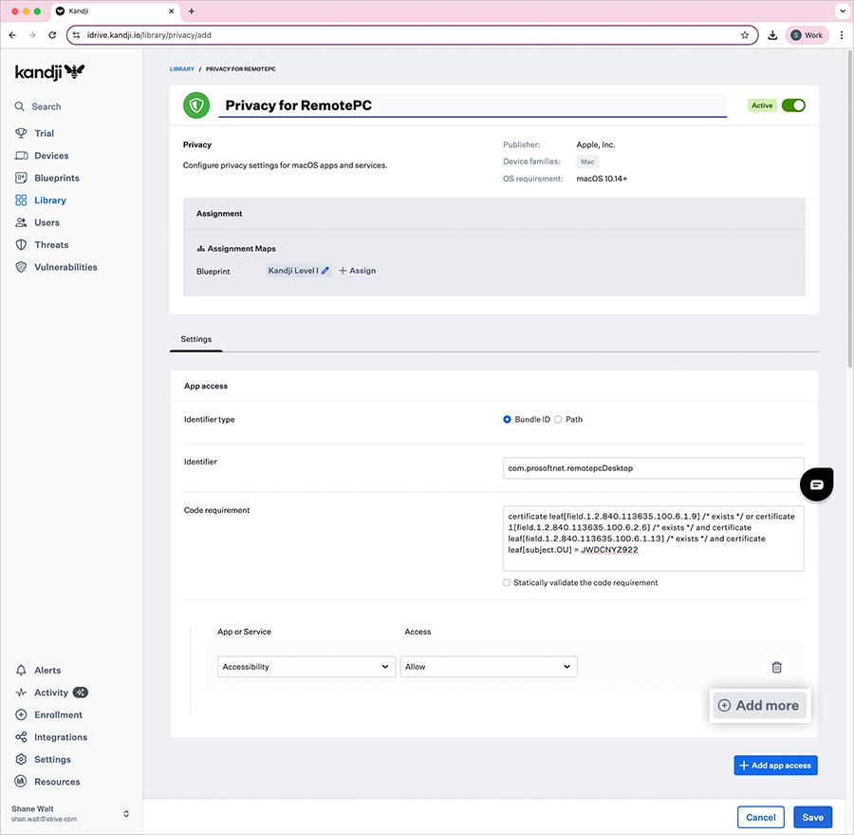Check Statically validate the code requirement
The image size is (854, 835).
pyautogui.click(x=507, y=583)
